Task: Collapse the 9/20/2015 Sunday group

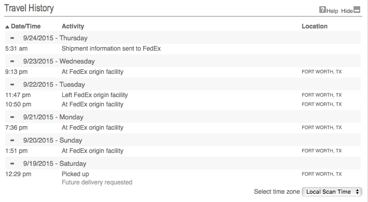Action: (12, 141)
